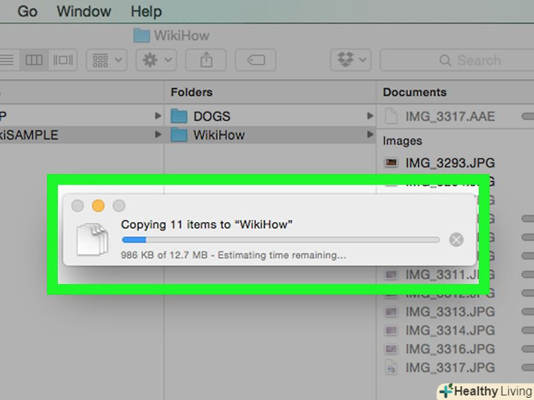Minimize the copy dialog with yellow button
Viewport: 534px width, 400px height.
[98, 205]
